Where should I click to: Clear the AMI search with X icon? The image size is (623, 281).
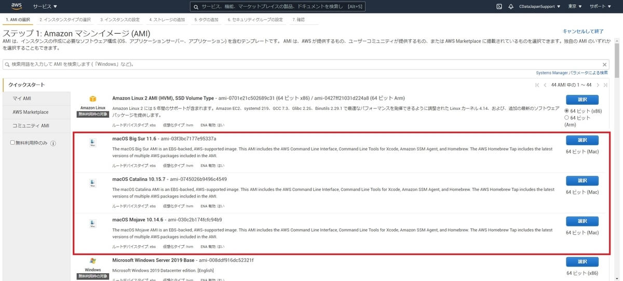click(604, 65)
